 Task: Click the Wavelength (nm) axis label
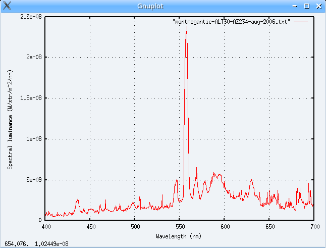pos(180,235)
